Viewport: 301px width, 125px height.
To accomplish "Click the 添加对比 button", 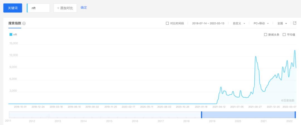I will pyautogui.click(x=65, y=8).
